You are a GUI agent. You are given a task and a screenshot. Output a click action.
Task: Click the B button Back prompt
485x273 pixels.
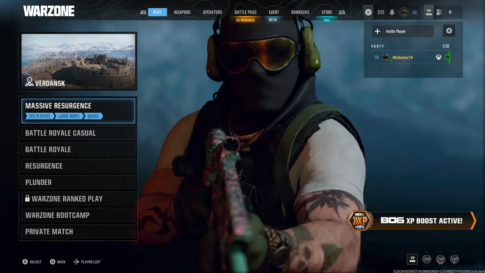(58, 262)
